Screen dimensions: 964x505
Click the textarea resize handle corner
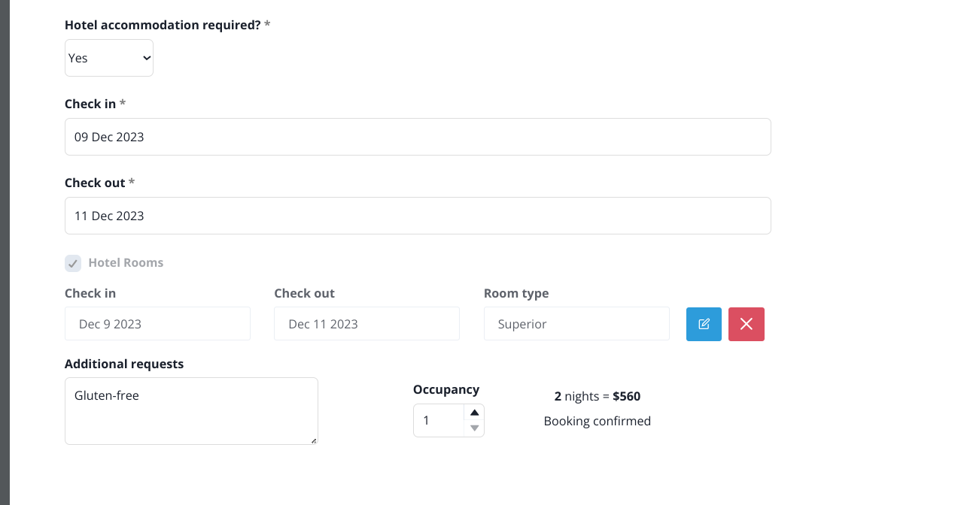(x=313, y=440)
